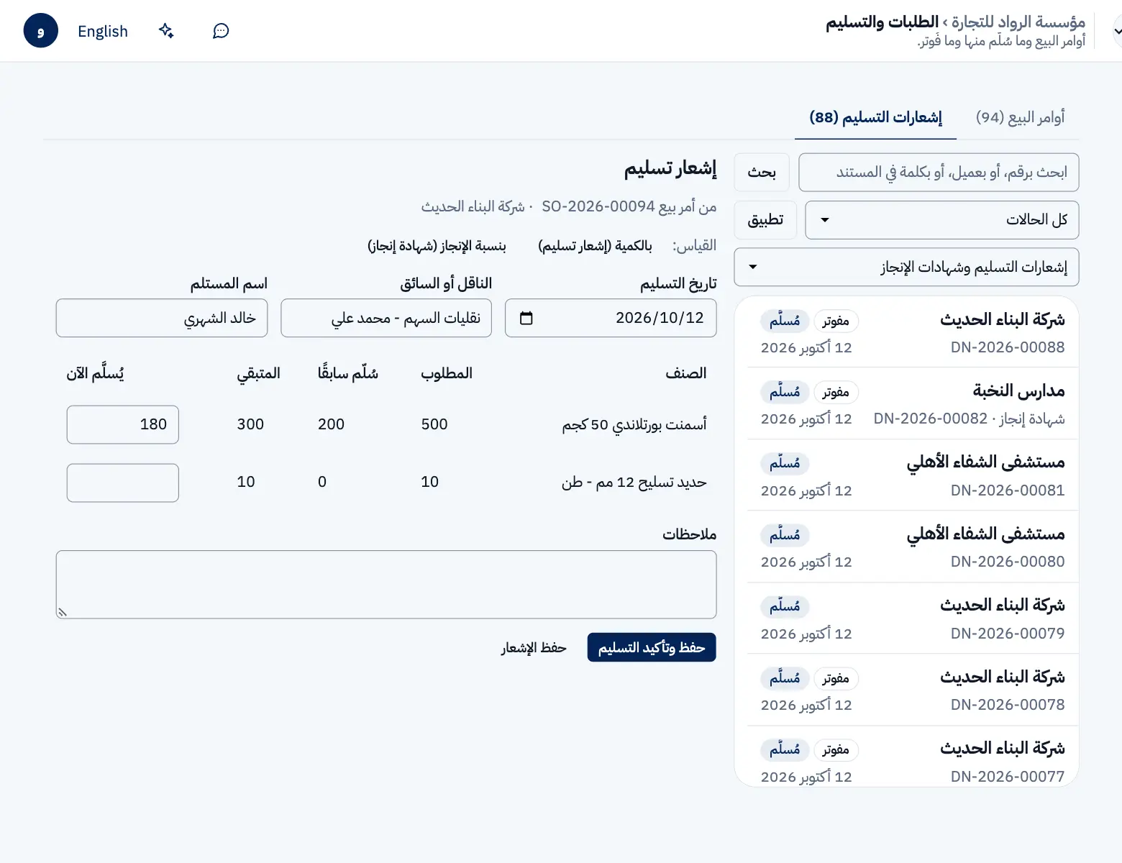Click the الناقل أو السائق carrier field
Viewport: 1122px width, 863px height.
point(386,318)
